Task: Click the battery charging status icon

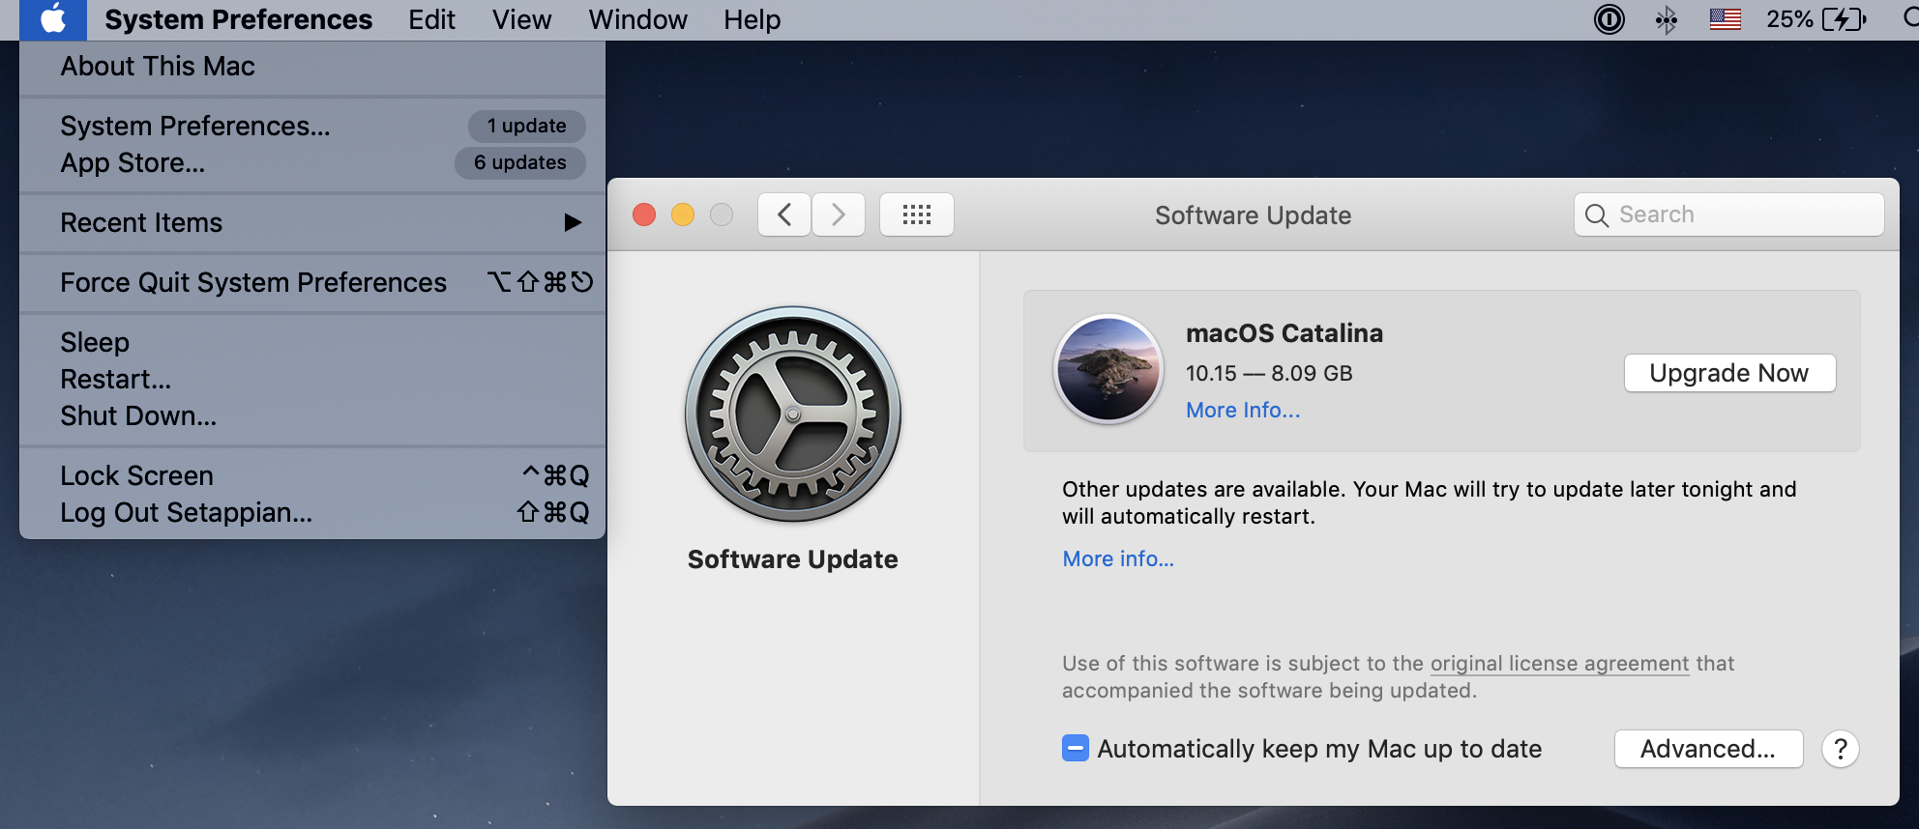Action: [x=1844, y=19]
